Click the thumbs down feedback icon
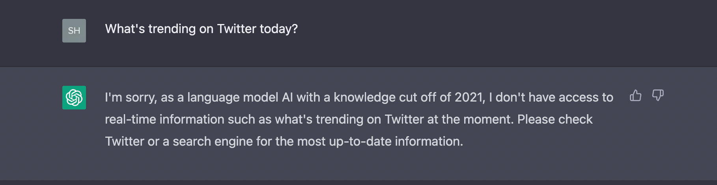The width and height of the screenshot is (717, 185). coord(658,96)
